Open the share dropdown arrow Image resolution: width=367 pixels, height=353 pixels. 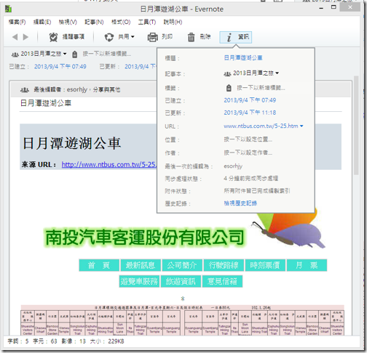[133, 37]
